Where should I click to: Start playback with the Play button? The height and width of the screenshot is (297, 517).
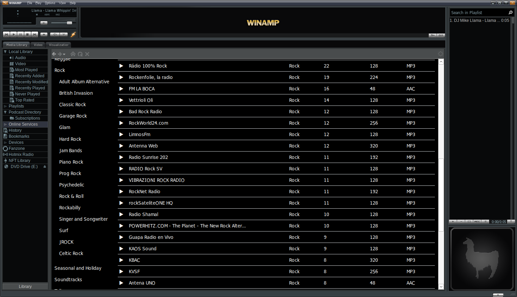point(13,34)
